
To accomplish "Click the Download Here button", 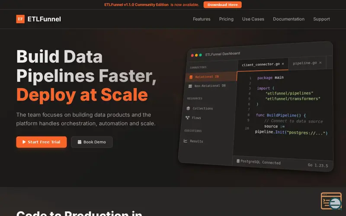I will tap(222, 5).
